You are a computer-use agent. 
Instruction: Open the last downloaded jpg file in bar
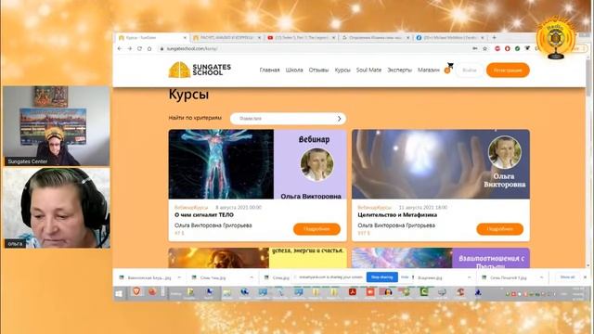(508, 277)
